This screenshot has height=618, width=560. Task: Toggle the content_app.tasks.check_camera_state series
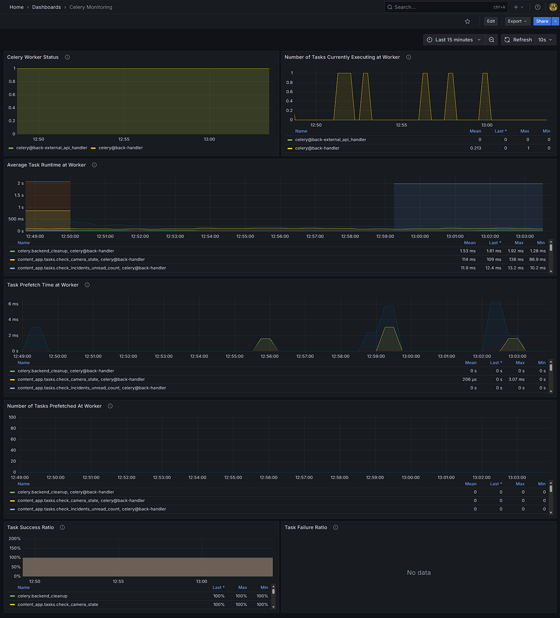[x=58, y=604]
